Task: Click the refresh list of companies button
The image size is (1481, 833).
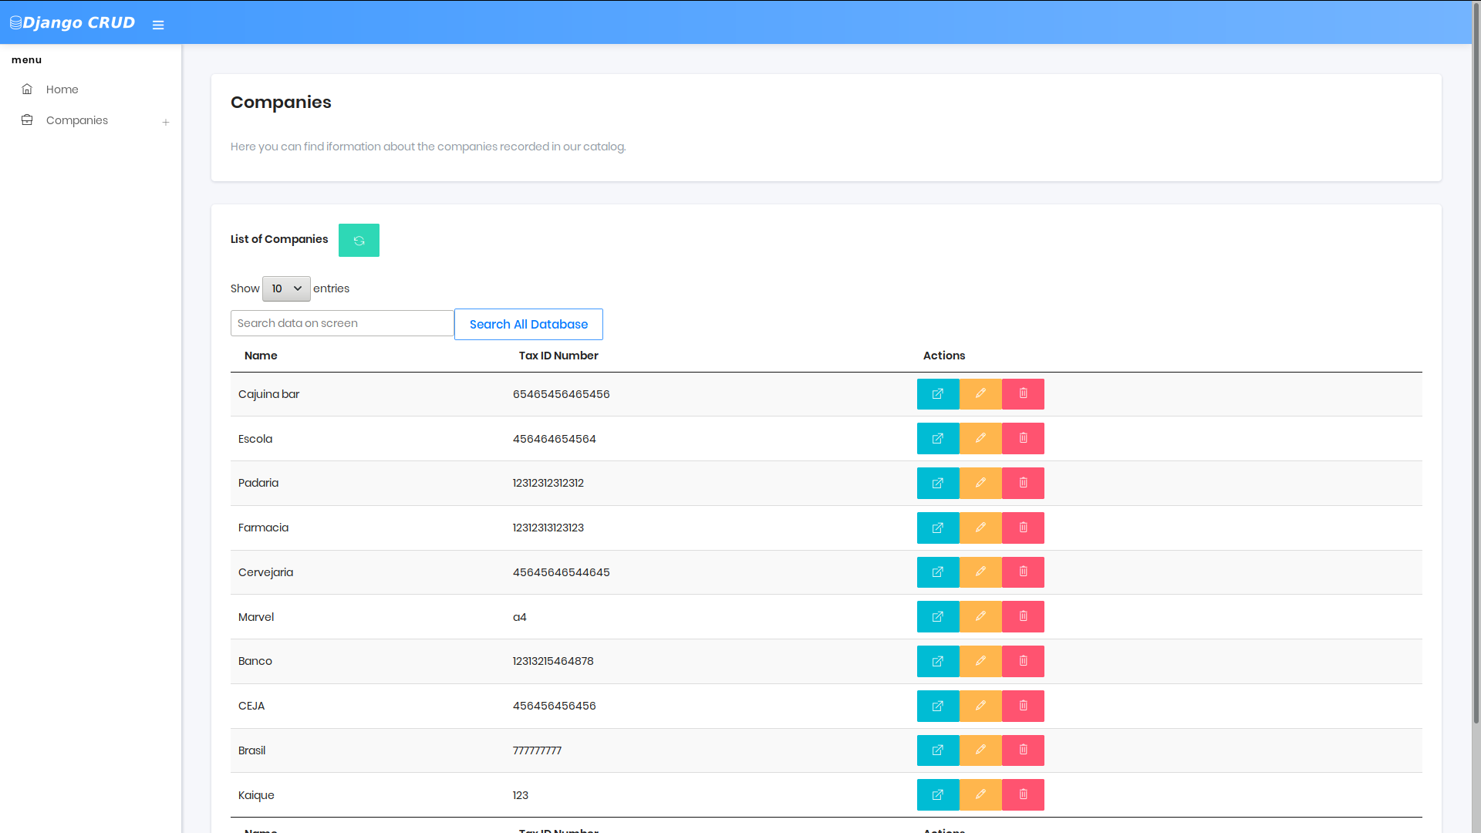Action: tap(359, 241)
